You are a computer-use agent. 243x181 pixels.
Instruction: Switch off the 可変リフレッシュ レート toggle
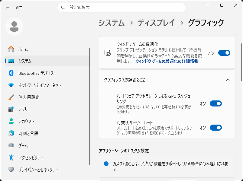pyautogui.click(x=215, y=128)
